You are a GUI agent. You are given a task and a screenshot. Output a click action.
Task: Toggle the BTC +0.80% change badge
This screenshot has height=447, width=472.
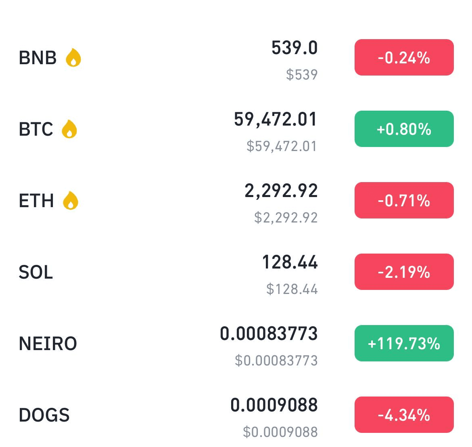coord(404,129)
